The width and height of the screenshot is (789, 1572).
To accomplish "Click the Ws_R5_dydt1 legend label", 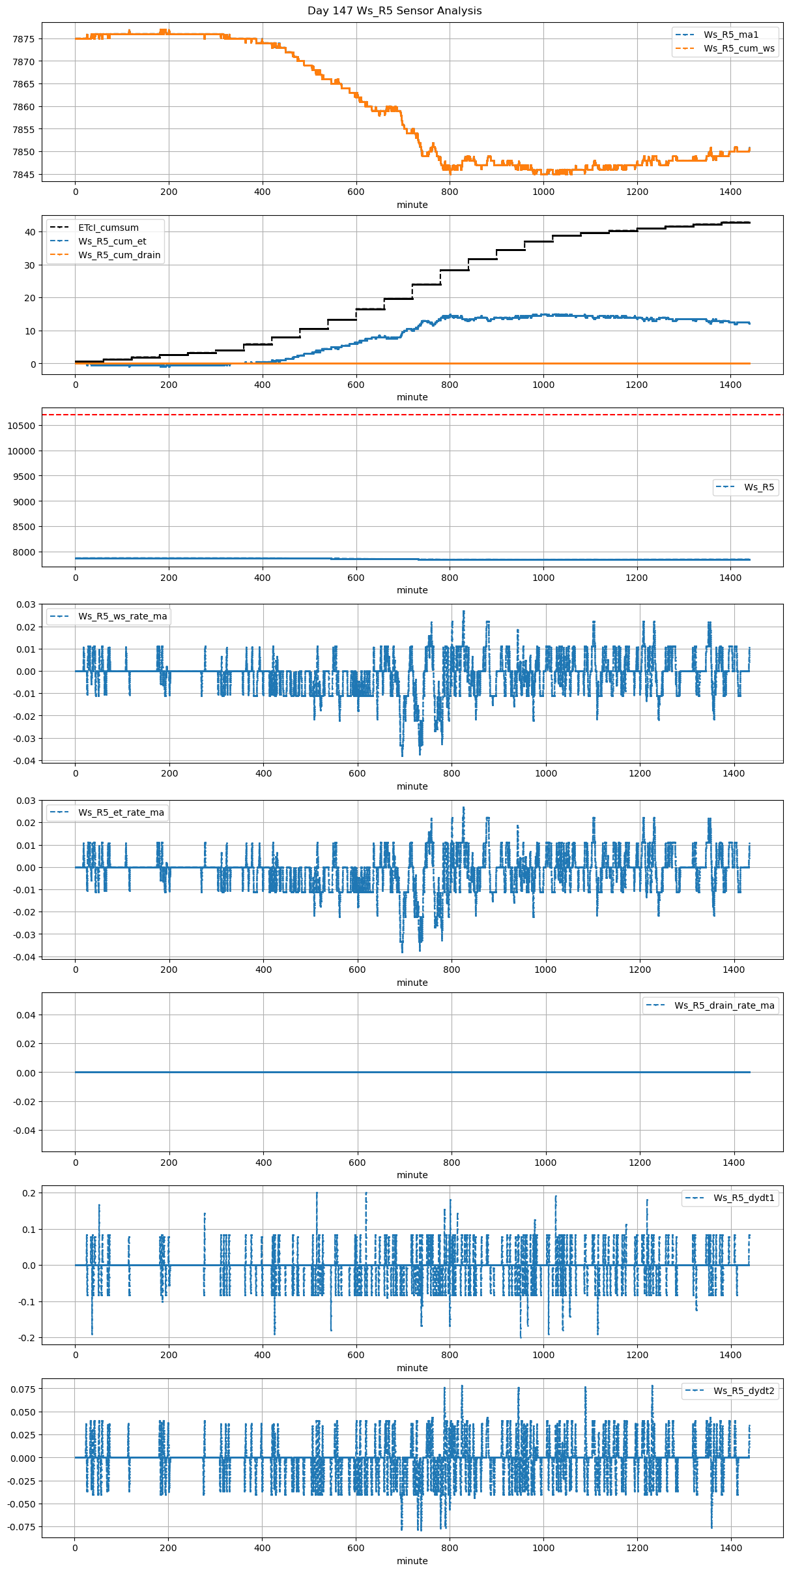I will click(x=743, y=1198).
